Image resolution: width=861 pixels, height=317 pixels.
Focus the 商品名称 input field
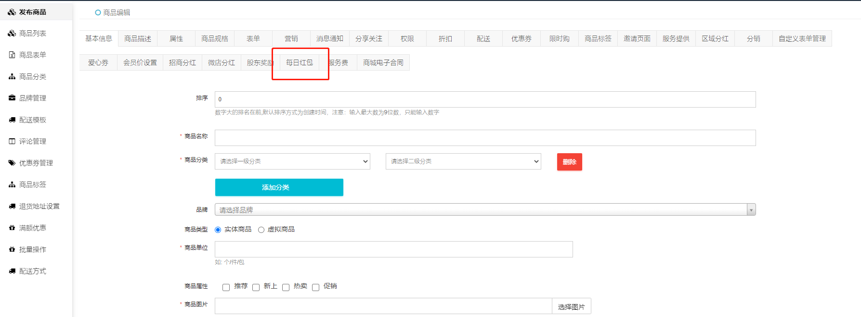(x=485, y=138)
